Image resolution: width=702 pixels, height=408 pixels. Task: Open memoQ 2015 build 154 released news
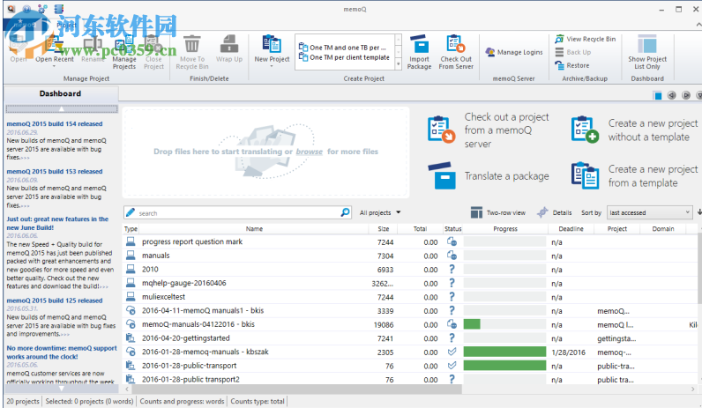tap(55, 124)
